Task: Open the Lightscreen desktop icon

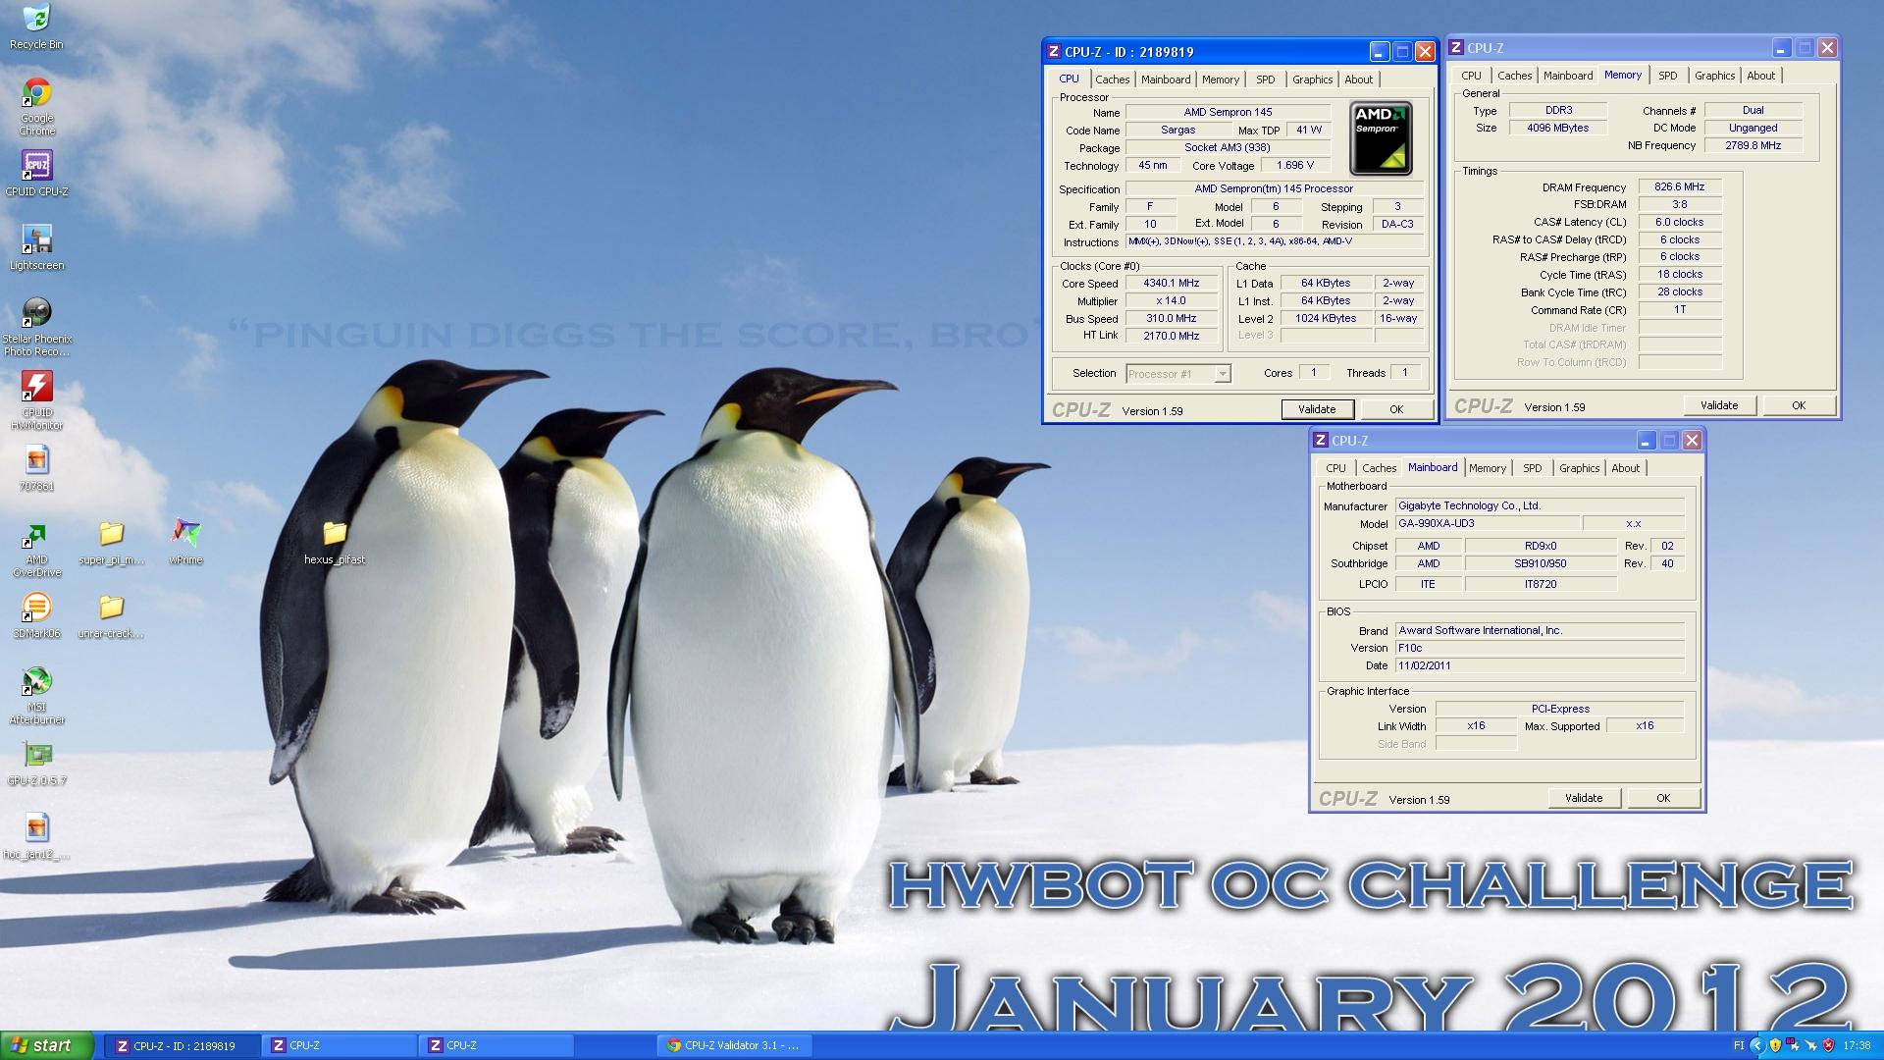Action: tap(36, 247)
